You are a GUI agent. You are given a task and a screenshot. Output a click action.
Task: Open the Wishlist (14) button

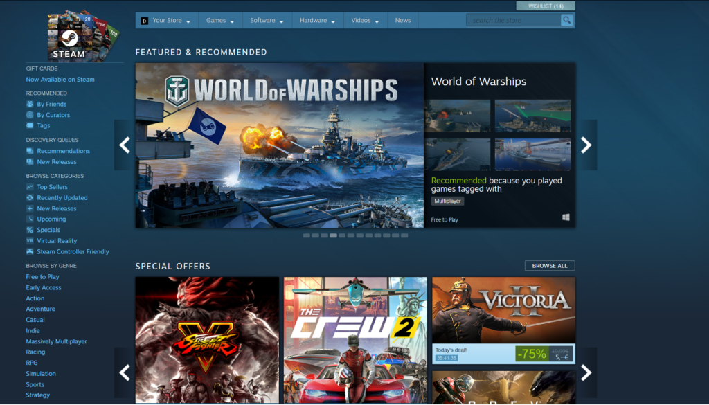(546, 6)
